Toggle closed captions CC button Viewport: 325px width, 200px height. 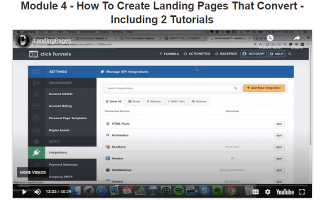(255, 192)
